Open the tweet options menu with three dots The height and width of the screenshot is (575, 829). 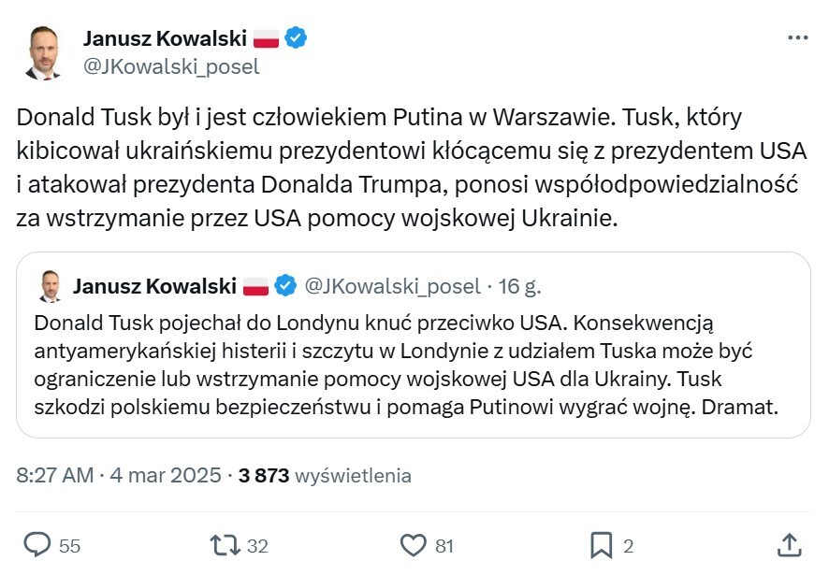[x=799, y=36]
